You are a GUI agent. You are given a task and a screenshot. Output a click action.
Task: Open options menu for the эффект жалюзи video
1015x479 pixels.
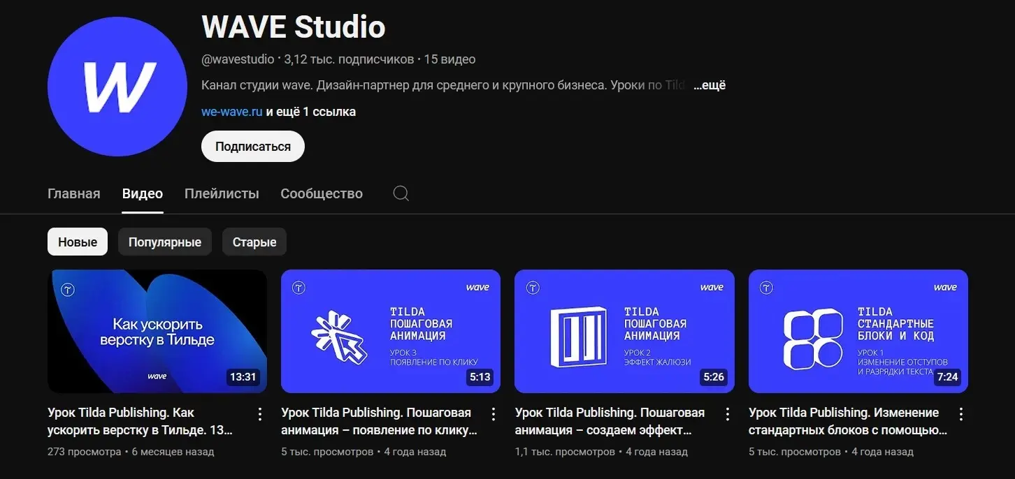point(727,413)
